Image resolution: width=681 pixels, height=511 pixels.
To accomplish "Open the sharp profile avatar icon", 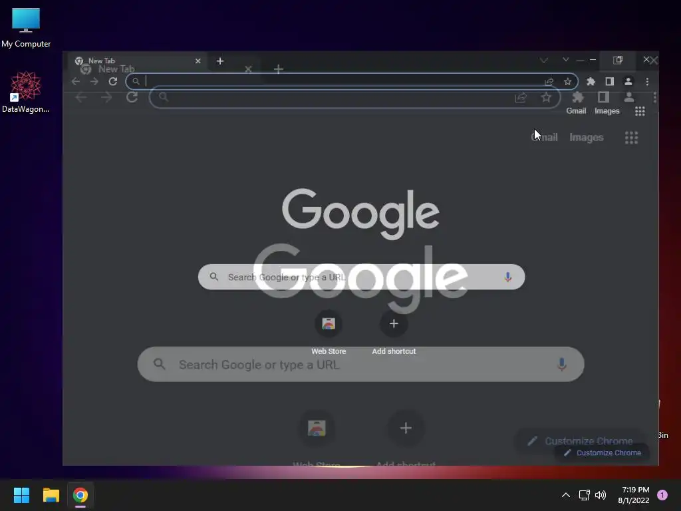I will point(628,81).
